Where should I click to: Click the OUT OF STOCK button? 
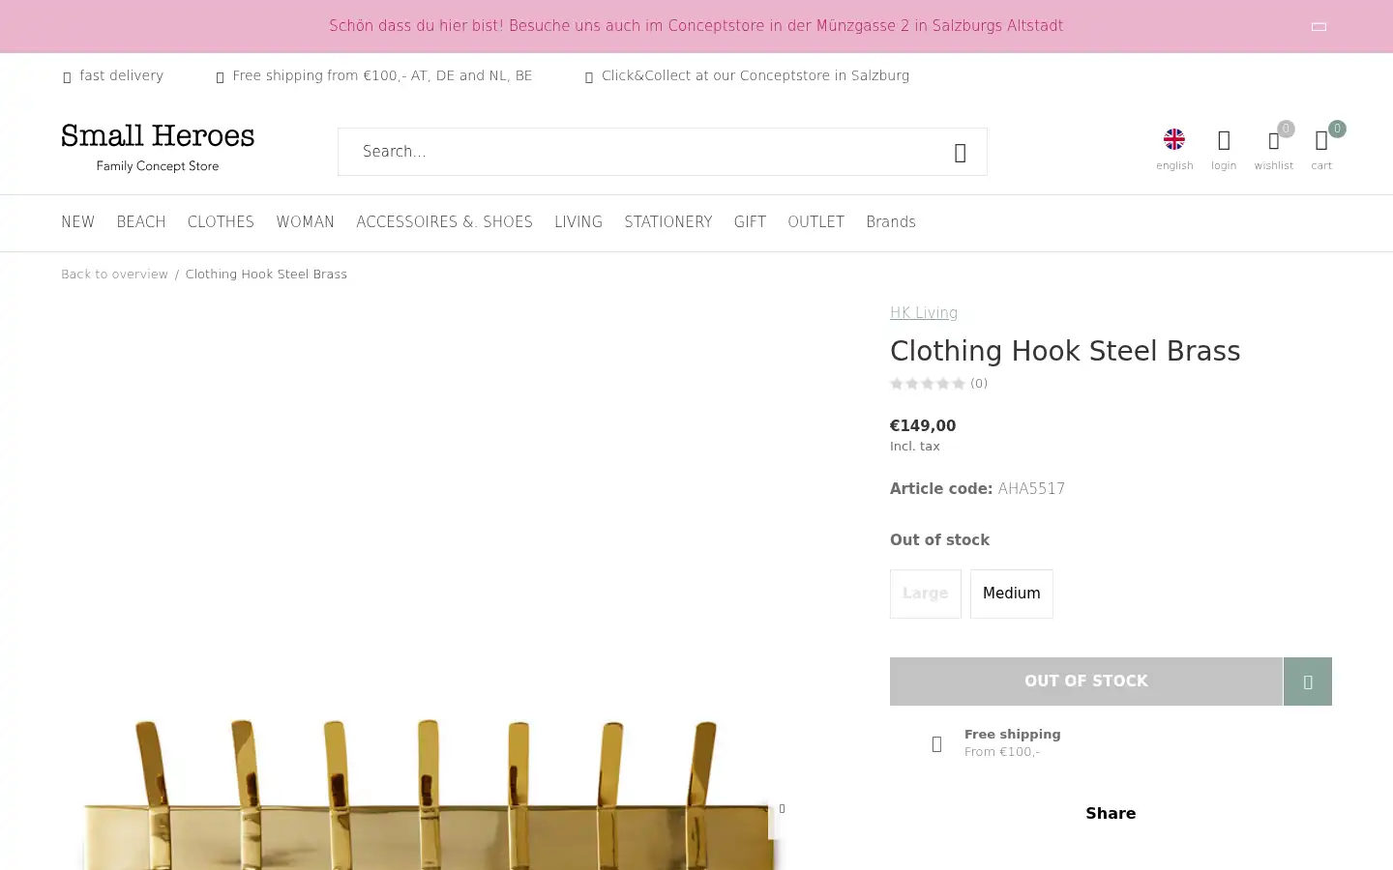pyautogui.click(x=1086, y=681)
